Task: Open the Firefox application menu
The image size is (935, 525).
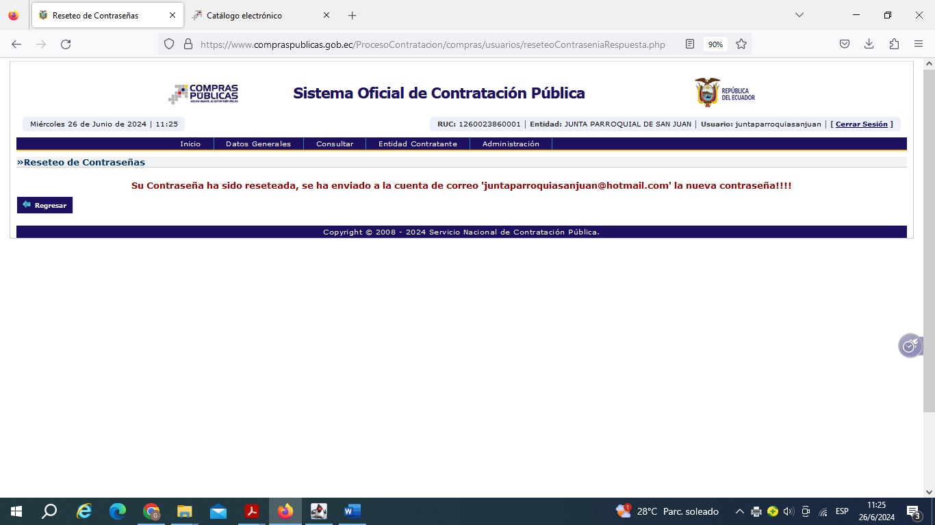Action: point(919,44)
